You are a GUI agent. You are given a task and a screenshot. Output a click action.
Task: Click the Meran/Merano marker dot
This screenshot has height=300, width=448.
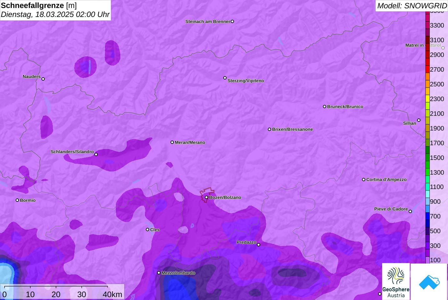pos(172,142)
